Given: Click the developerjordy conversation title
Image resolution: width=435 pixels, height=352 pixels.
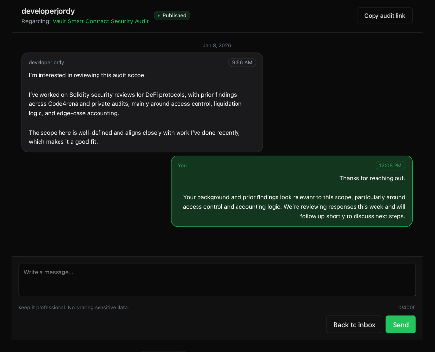Looking at the screenshot, I should tap(48, 11).
